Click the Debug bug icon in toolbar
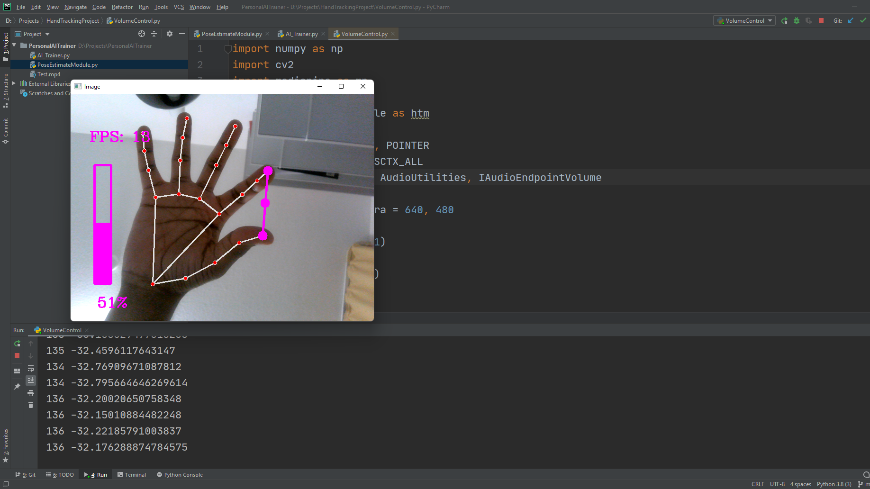This screenshot has width=870, height=489. 797,20
